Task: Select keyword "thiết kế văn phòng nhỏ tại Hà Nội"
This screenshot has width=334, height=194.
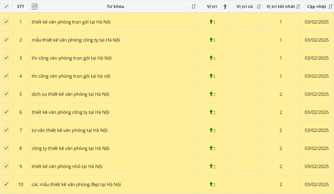Action: coord(67,166)
